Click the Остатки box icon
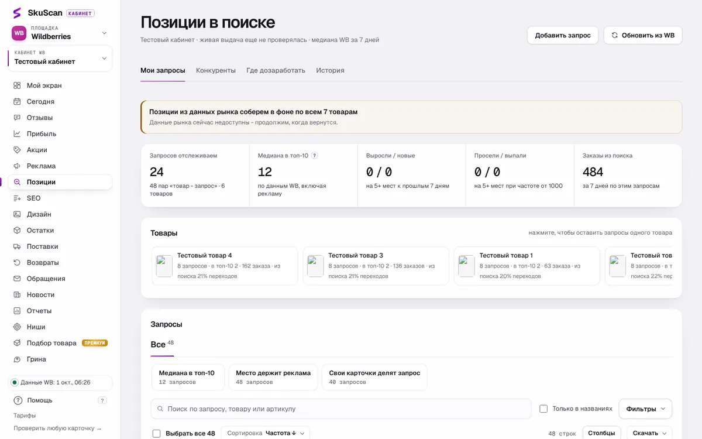 (x=17, y=230)
